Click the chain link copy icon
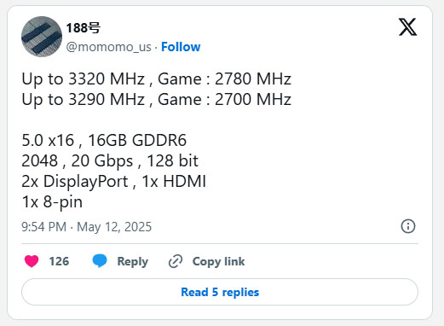This screenshot has width=444, height=326. (x=176, y=261)
